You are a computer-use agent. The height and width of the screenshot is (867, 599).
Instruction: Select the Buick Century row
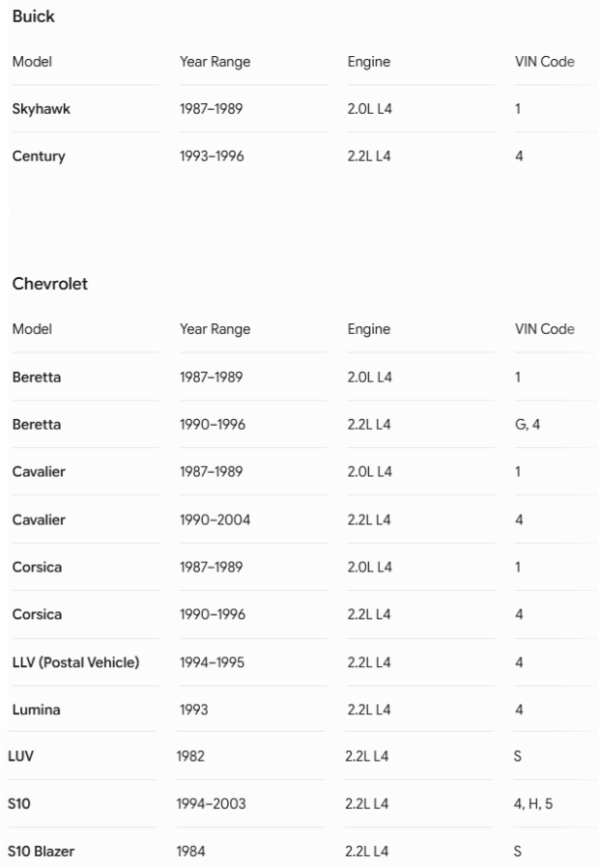[x=304, y=156]
